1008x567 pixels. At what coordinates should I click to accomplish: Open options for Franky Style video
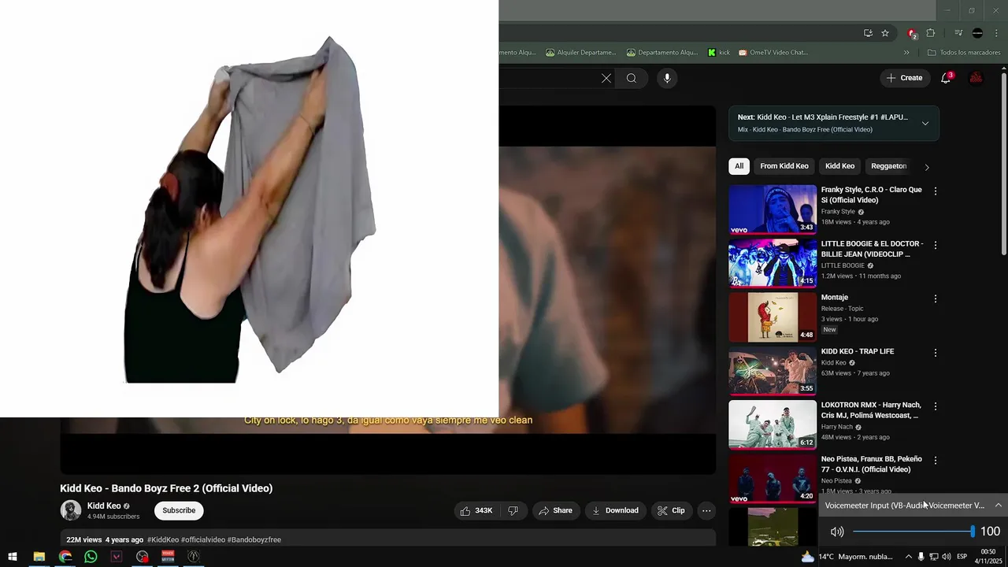(x=936, y=191)
